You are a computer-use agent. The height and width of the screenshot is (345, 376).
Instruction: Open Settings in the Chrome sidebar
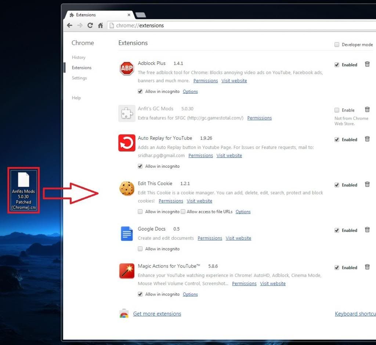point(79,78)
